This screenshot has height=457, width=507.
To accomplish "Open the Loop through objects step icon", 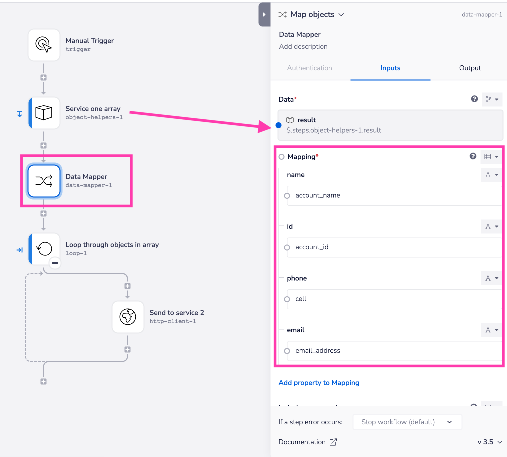I will (44, 248).
